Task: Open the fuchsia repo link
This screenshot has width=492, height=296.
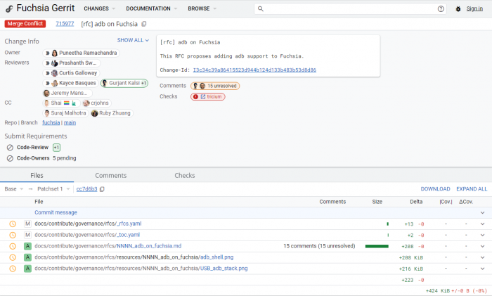Action: point(51,123)
